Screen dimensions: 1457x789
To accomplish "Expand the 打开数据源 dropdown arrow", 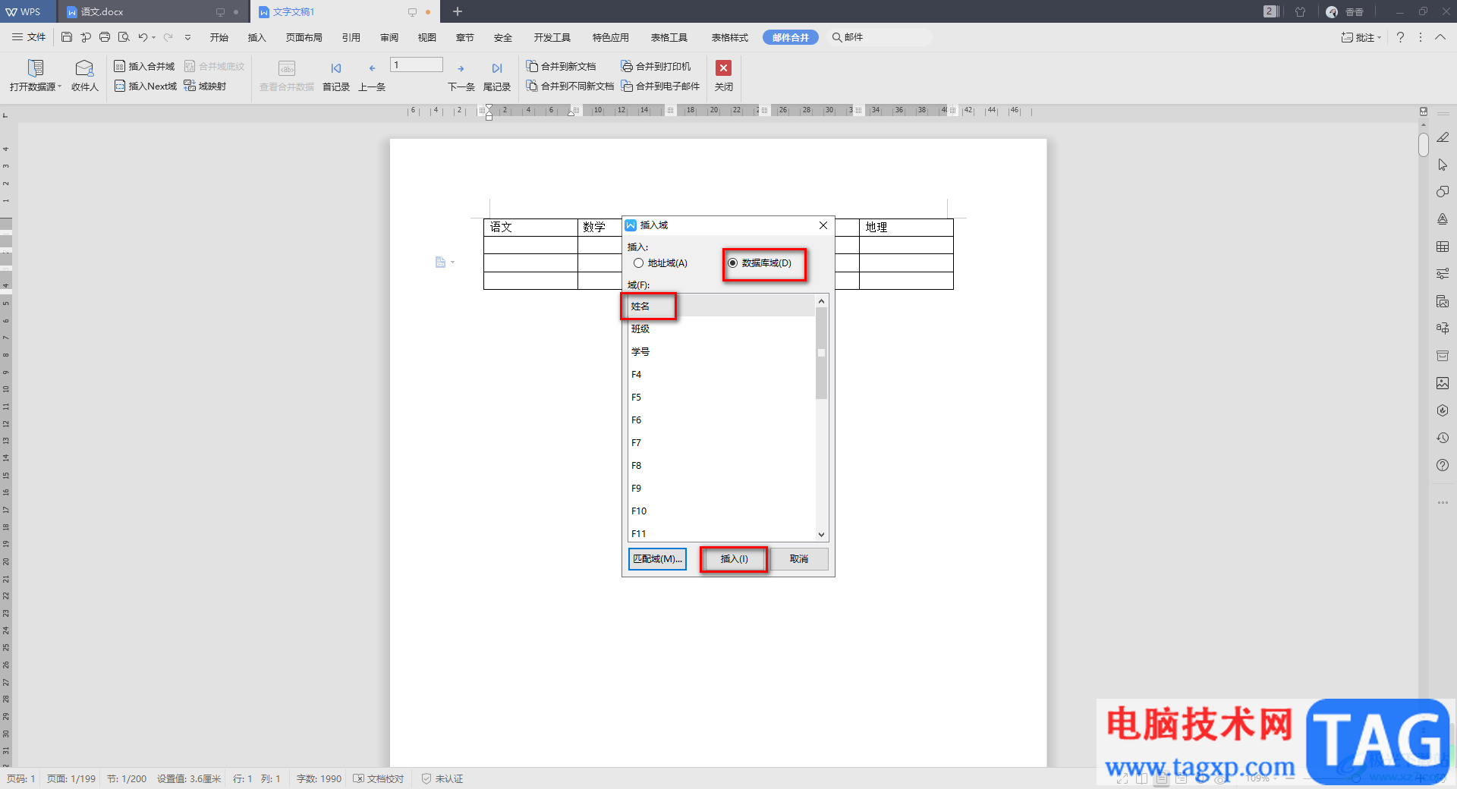I will tap(60, 86).
